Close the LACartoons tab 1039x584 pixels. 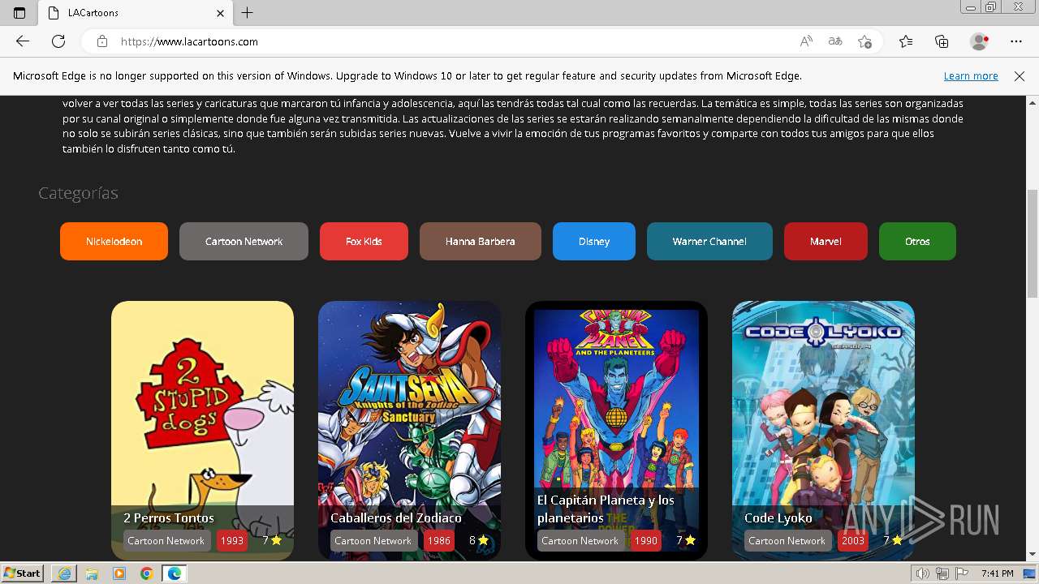pyautogui.click(x=220, y=13)
